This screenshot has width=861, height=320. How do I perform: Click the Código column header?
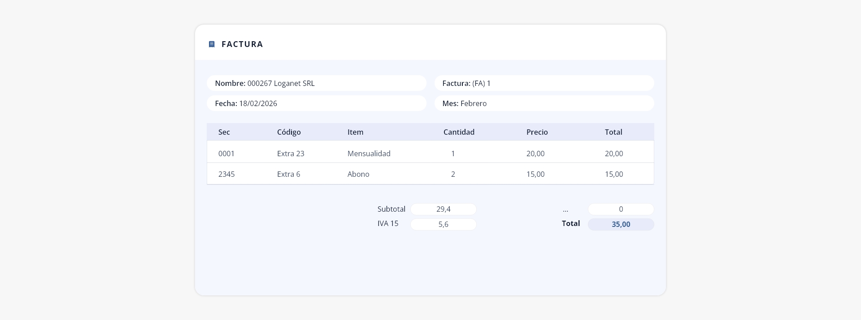pyautogui.click(x=289, y=132)
